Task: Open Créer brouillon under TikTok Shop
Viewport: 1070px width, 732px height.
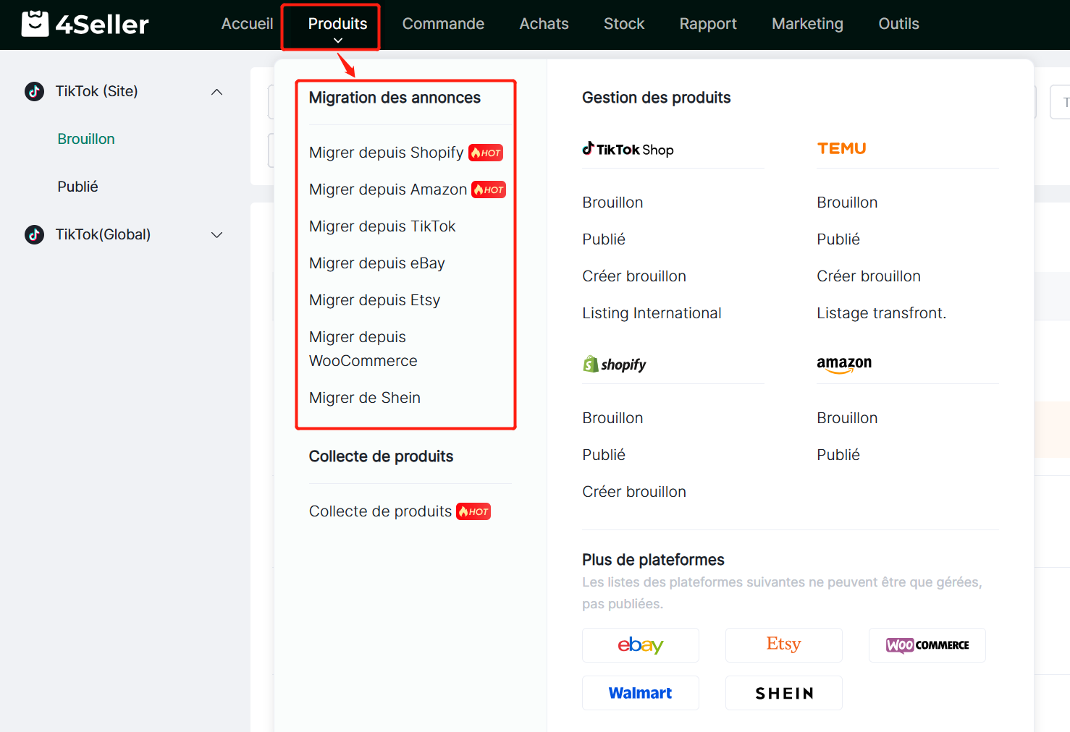Action: coord(634,276)
